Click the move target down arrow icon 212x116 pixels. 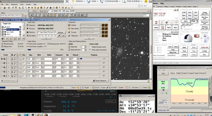[x=10, y=39]
